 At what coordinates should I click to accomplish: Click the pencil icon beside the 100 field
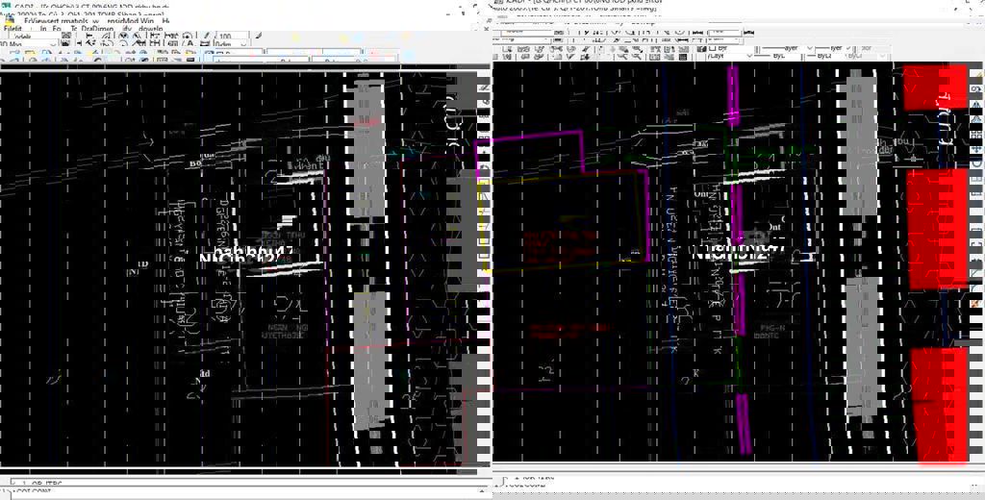click(206, 37)
